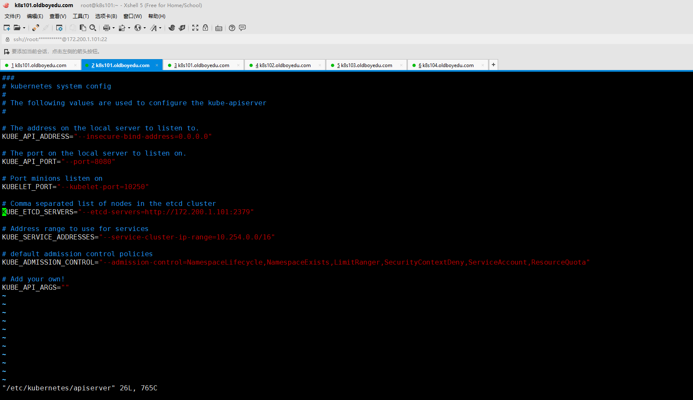Click the Help question mark icon
Viewport: 693px width, 400px height.
pyautogui.click(x=232, y=28)
